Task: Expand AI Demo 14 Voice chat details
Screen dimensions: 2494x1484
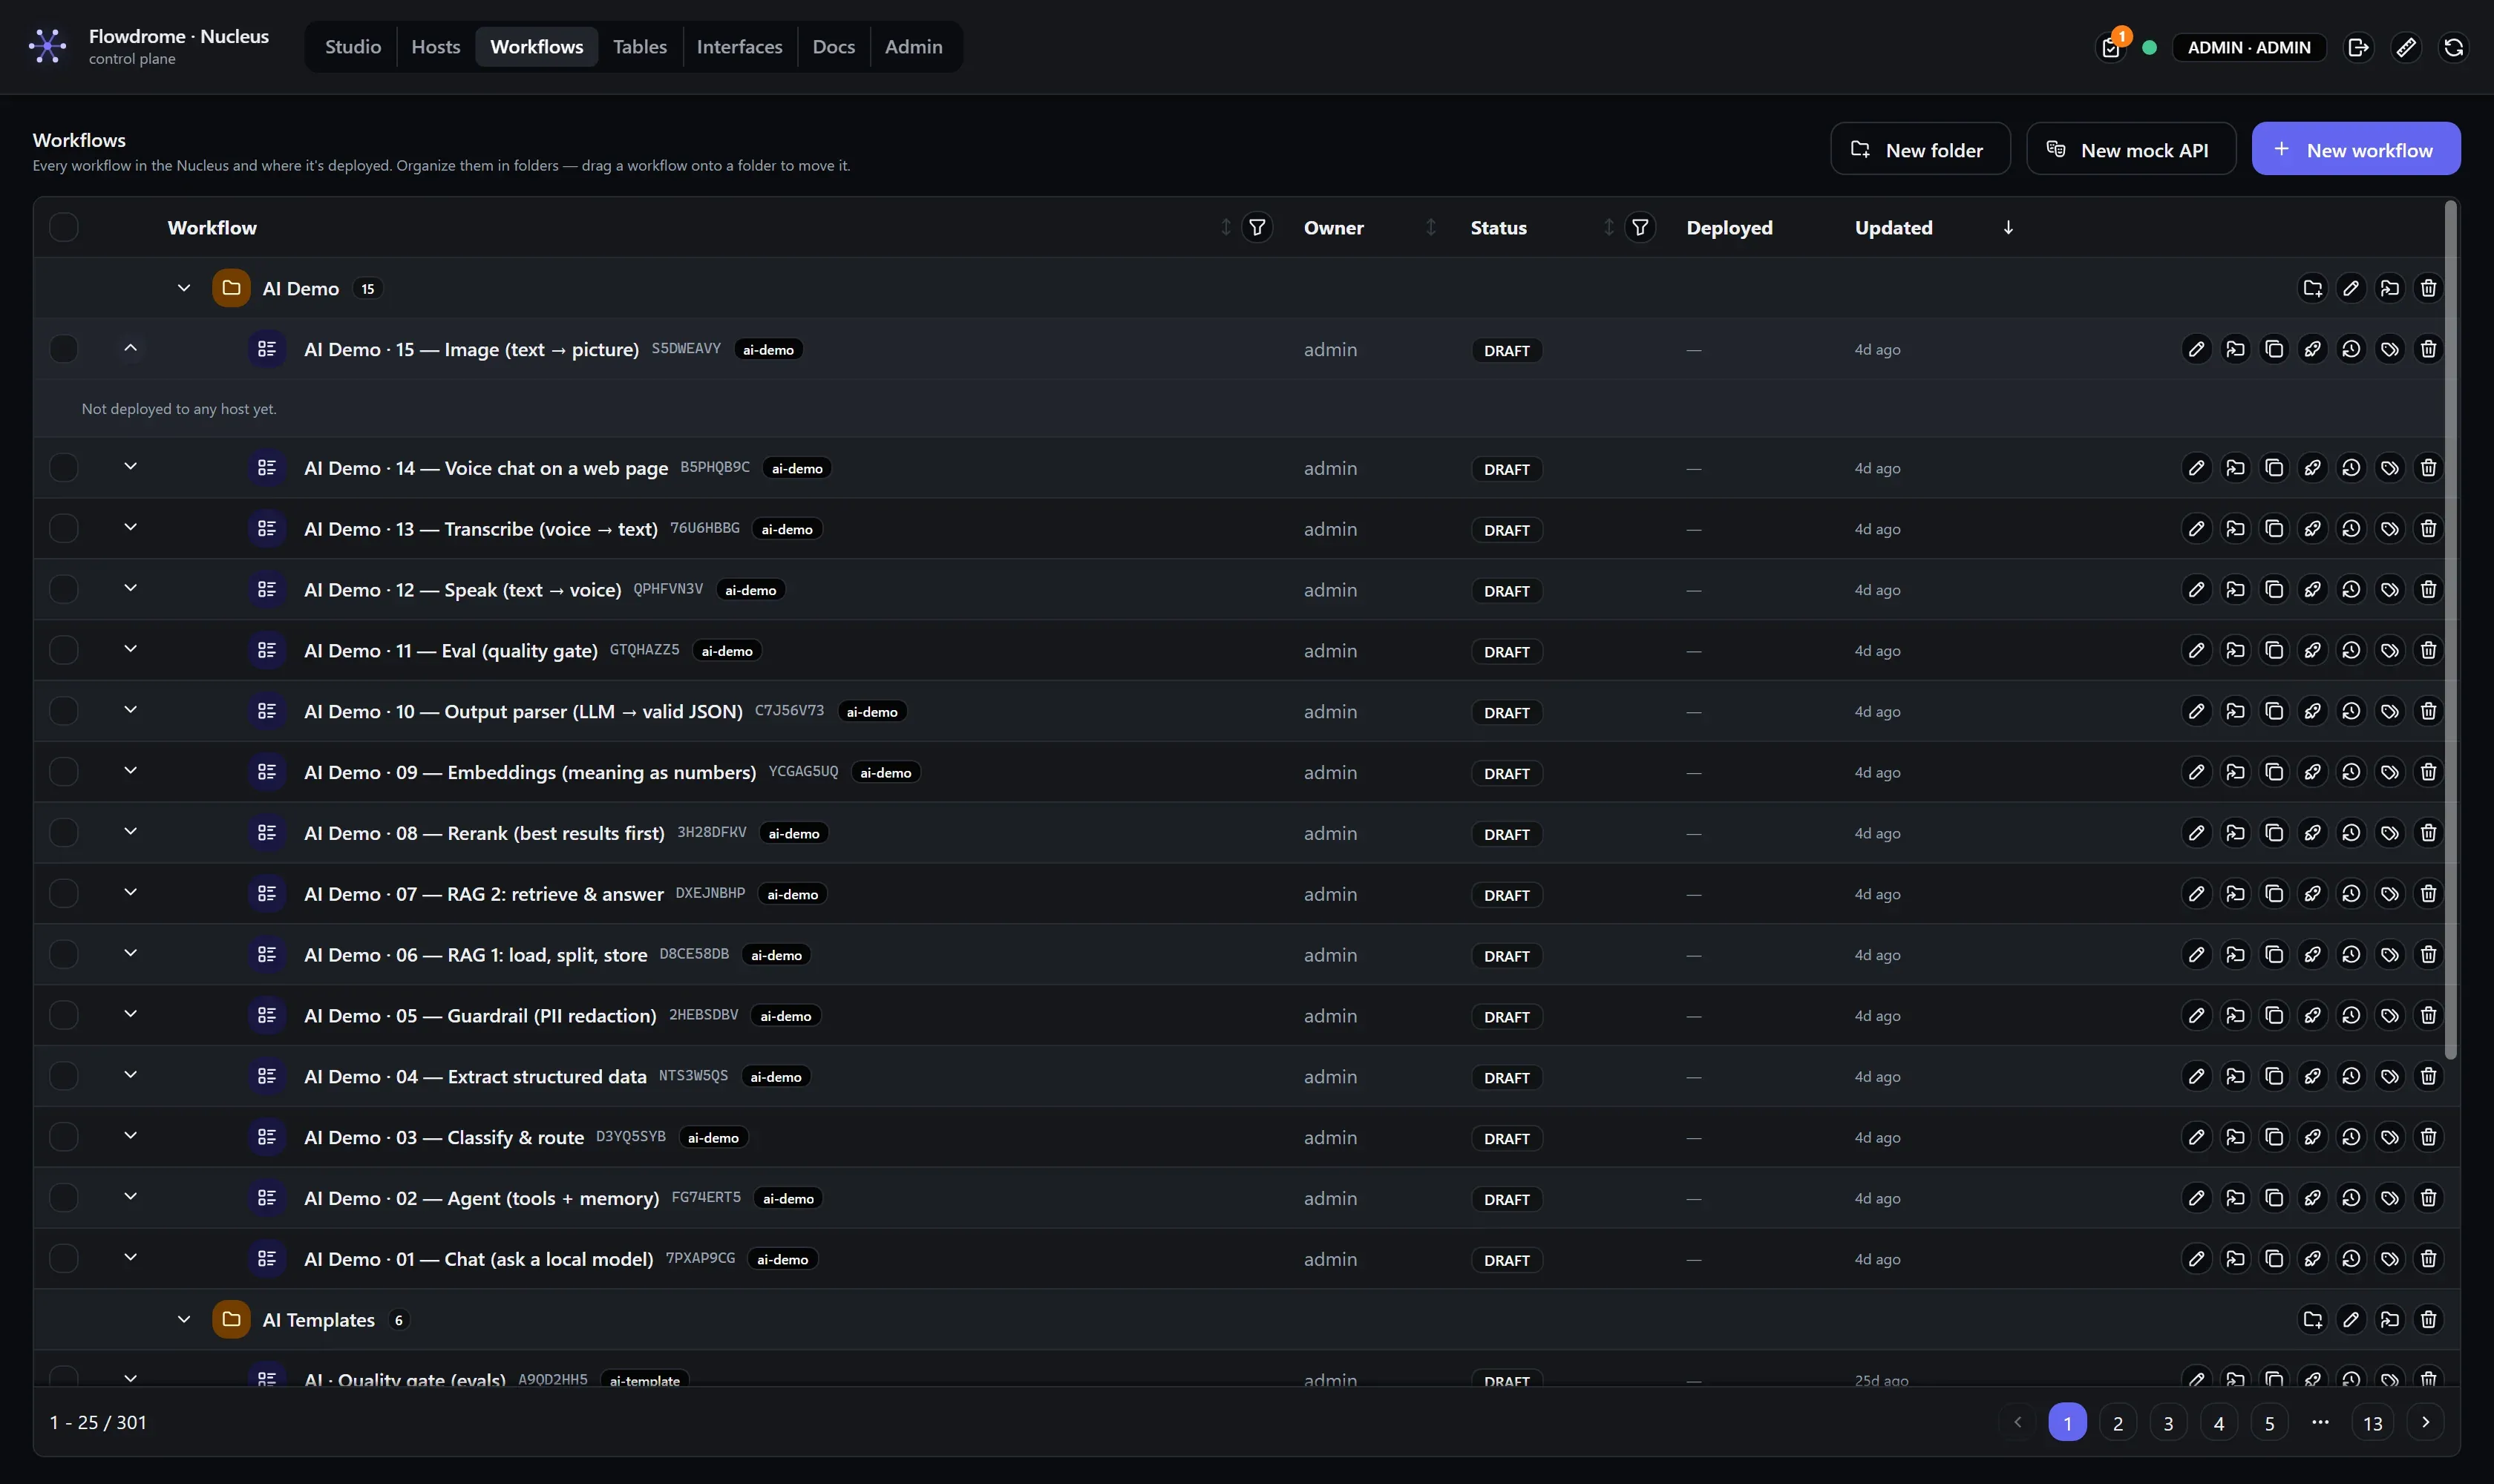Action: pyautogui.click(x=130, y=466)
